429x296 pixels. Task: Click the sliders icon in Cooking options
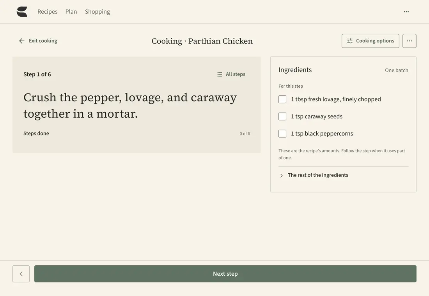pyautogui.click(x=350, y=41)
